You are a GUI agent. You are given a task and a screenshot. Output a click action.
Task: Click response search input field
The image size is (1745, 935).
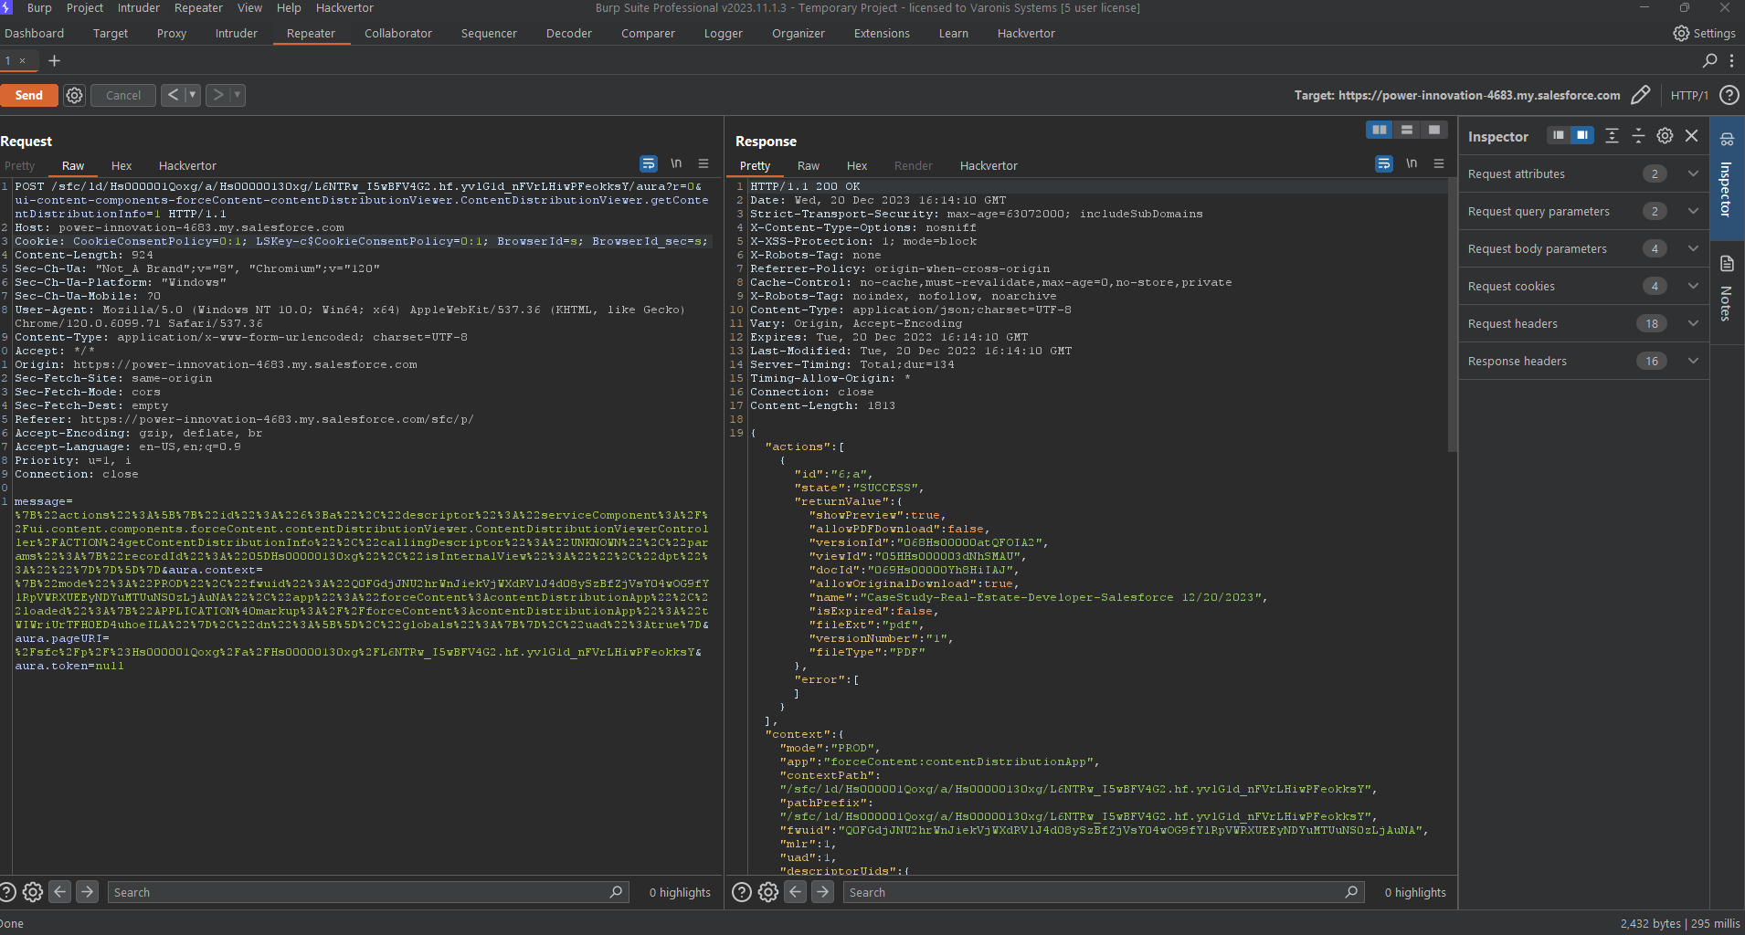tap(1104, 892)
